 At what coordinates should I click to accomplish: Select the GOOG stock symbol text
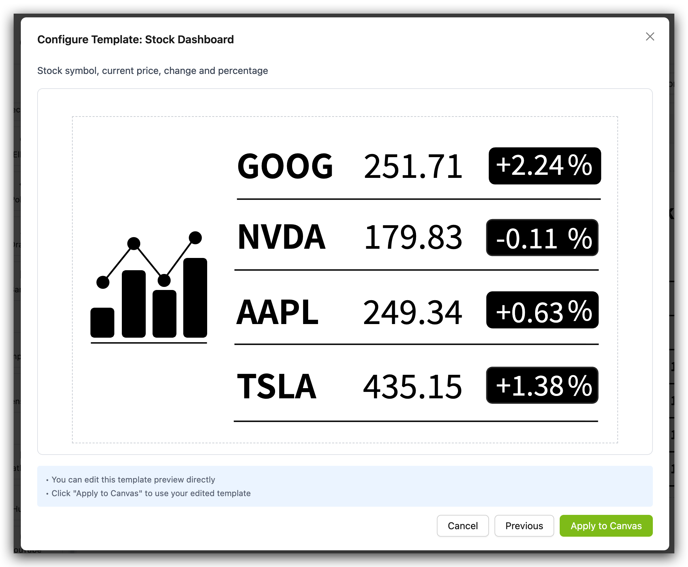tap(285, 166)
